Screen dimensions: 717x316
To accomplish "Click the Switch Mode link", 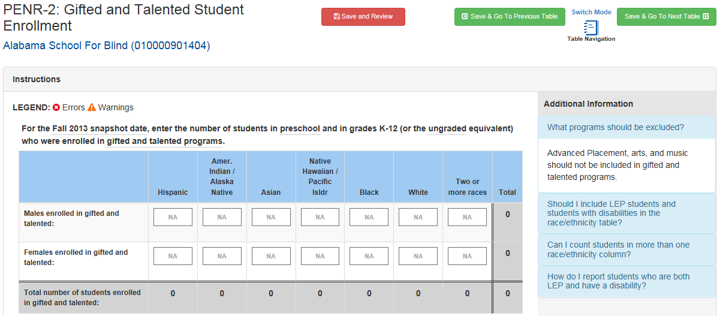I will click(591, 12).
